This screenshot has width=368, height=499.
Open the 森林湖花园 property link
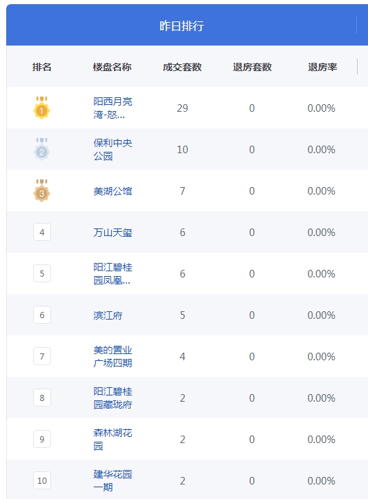[113, 439]
